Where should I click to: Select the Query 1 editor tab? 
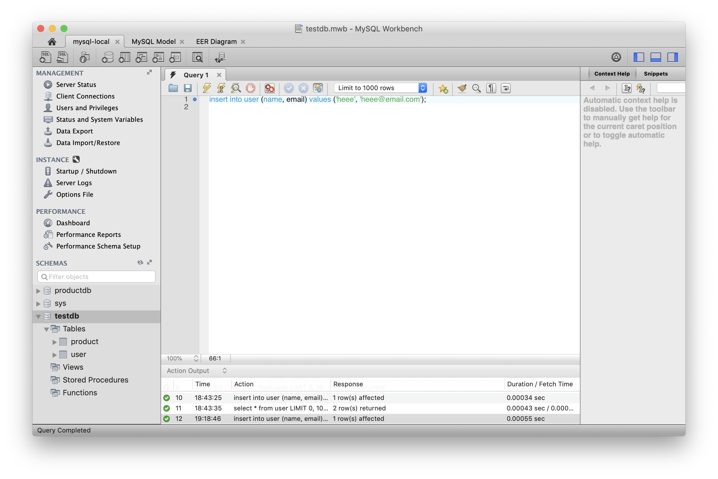pyautogui.click(x=196, y=75)
